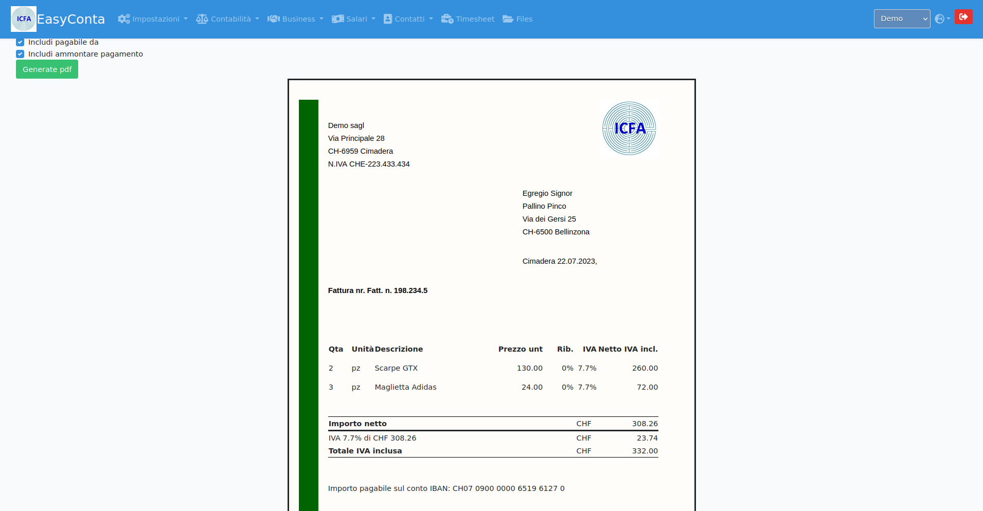Image resolution: width=983 pixels, height=511 pixels.
Task: Click the Impostazioni gears icon
Action: [x=123, y=19]
